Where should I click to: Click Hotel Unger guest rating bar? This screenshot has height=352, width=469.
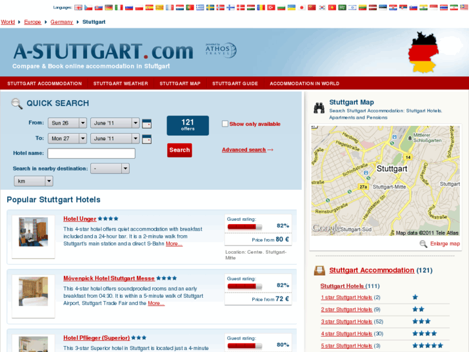244,227
